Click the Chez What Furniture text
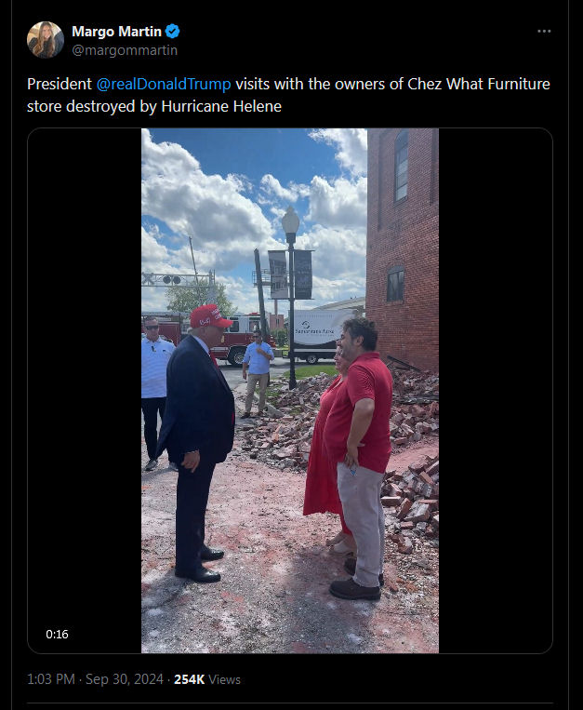 (x=479, y=85)
